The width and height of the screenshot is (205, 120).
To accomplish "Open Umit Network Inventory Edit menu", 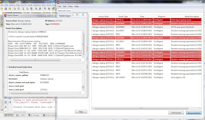I will point(65,6).
